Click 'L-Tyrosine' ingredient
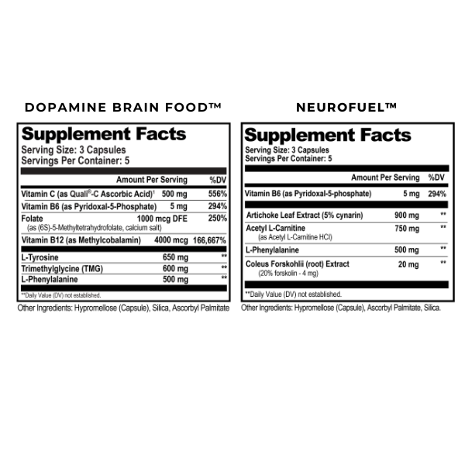The height and width of the screenshot is (465, 465). point(40,257)
